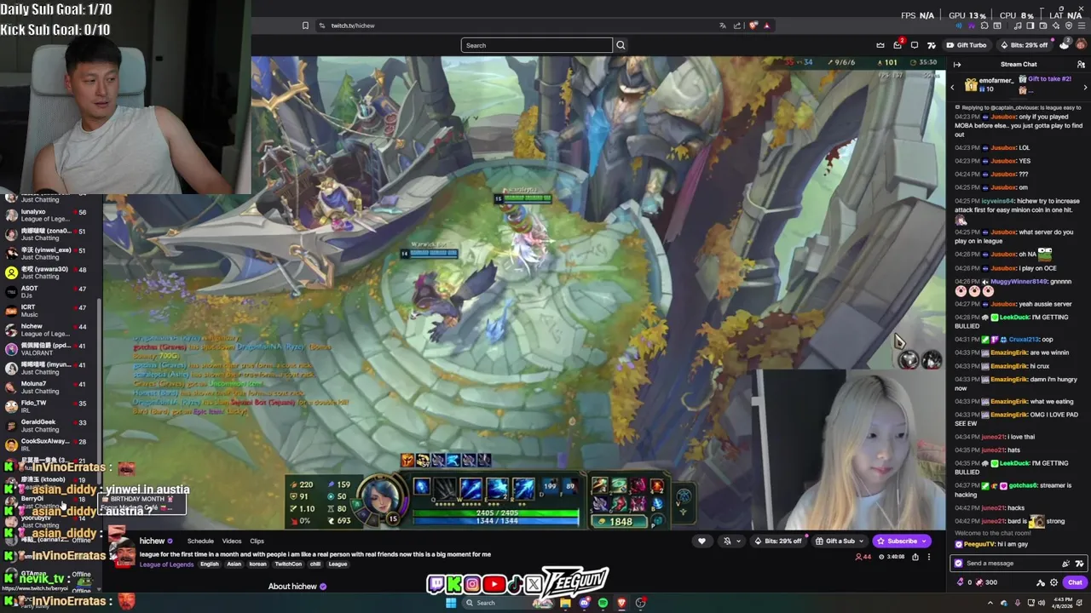Open File Explorer from the taskbar
This screenshot has width=1091, height=613.
[x=565, y=603]
